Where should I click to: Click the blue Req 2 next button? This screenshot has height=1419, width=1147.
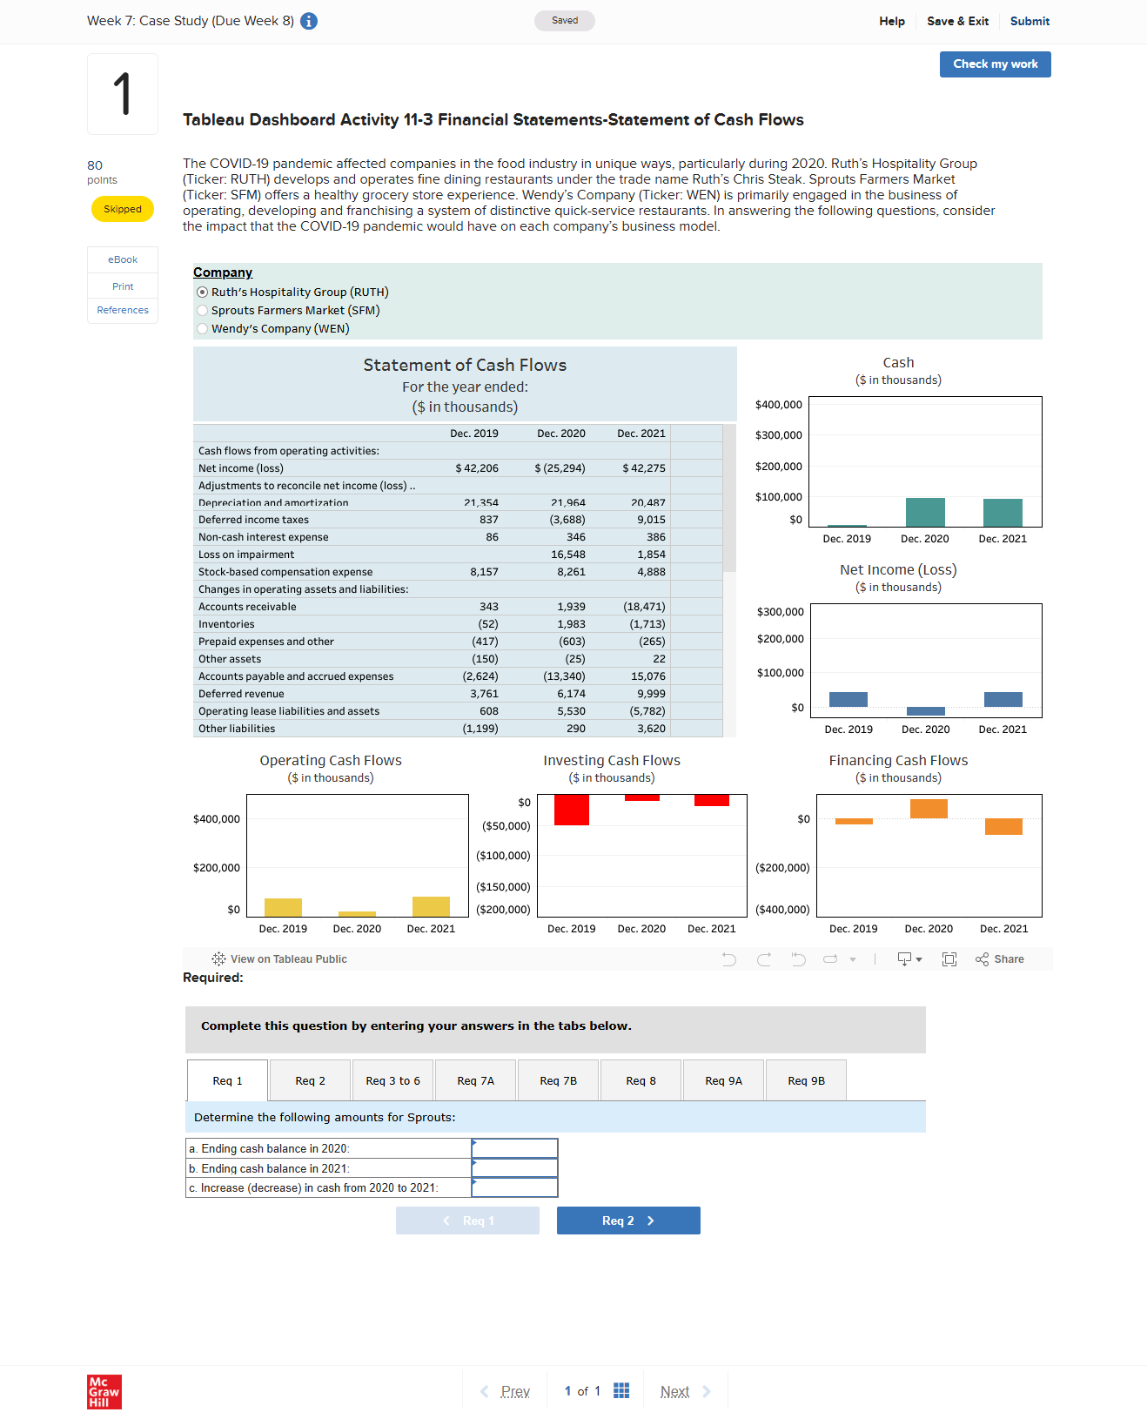(x=628, y=1221)
